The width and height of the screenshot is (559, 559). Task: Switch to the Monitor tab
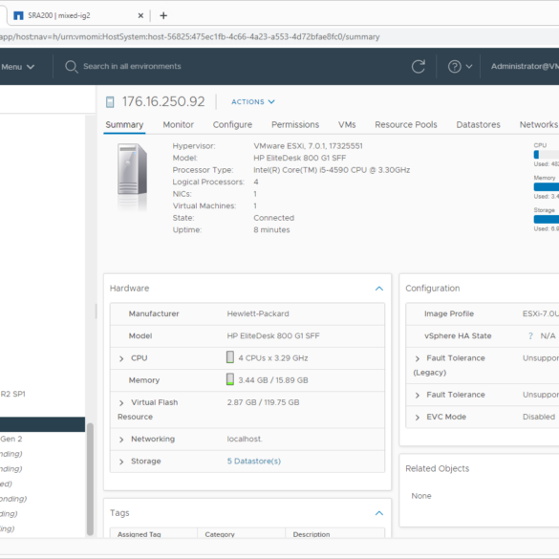tap(179, 125)
